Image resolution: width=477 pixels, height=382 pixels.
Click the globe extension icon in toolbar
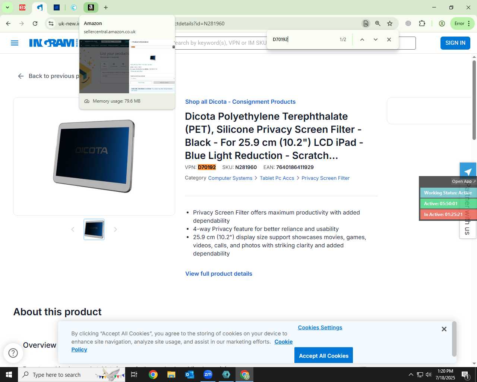pos(408,24)
